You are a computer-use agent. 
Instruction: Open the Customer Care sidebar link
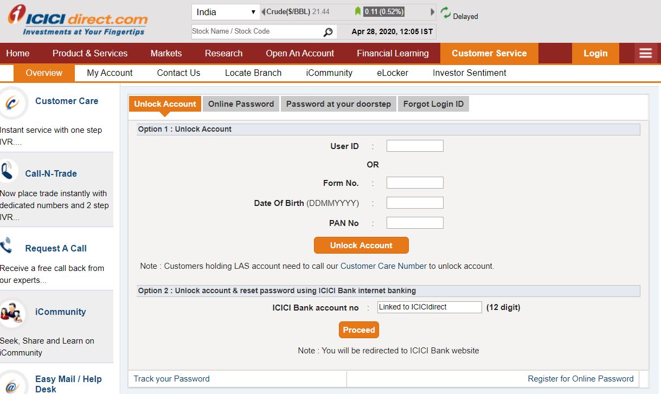(67, 101)
